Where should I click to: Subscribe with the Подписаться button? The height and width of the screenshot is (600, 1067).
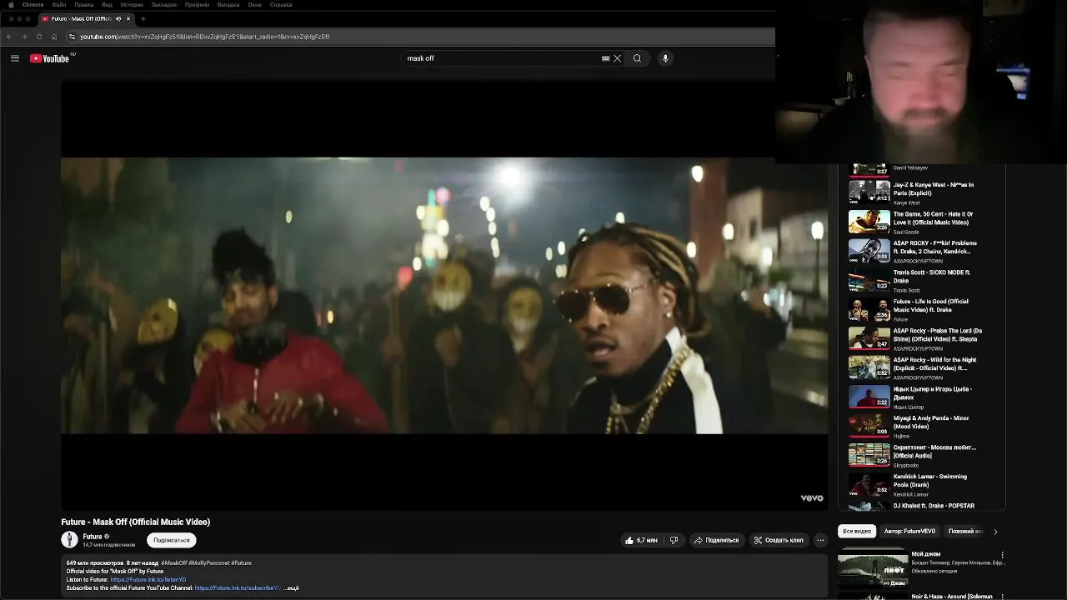pos(172,540)
